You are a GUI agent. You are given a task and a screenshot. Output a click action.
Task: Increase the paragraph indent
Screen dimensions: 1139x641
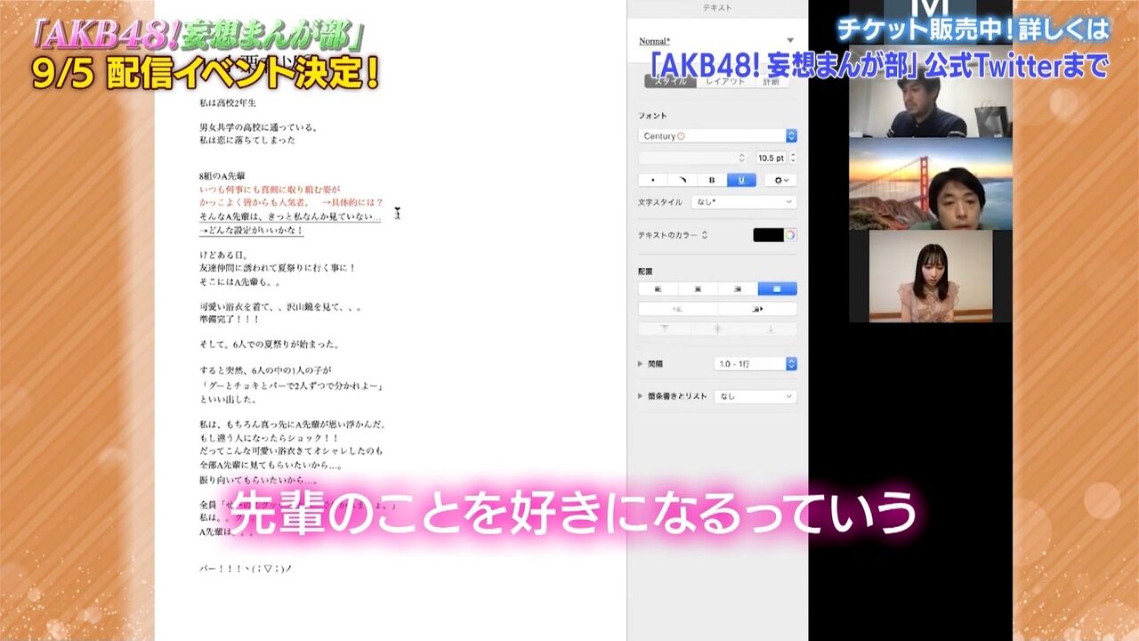click(757, 309)
